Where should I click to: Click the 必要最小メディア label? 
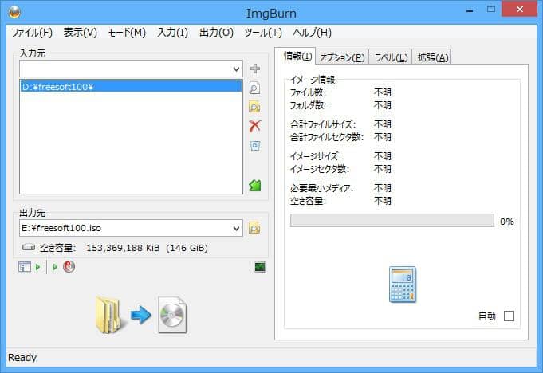tap(321, 188)
